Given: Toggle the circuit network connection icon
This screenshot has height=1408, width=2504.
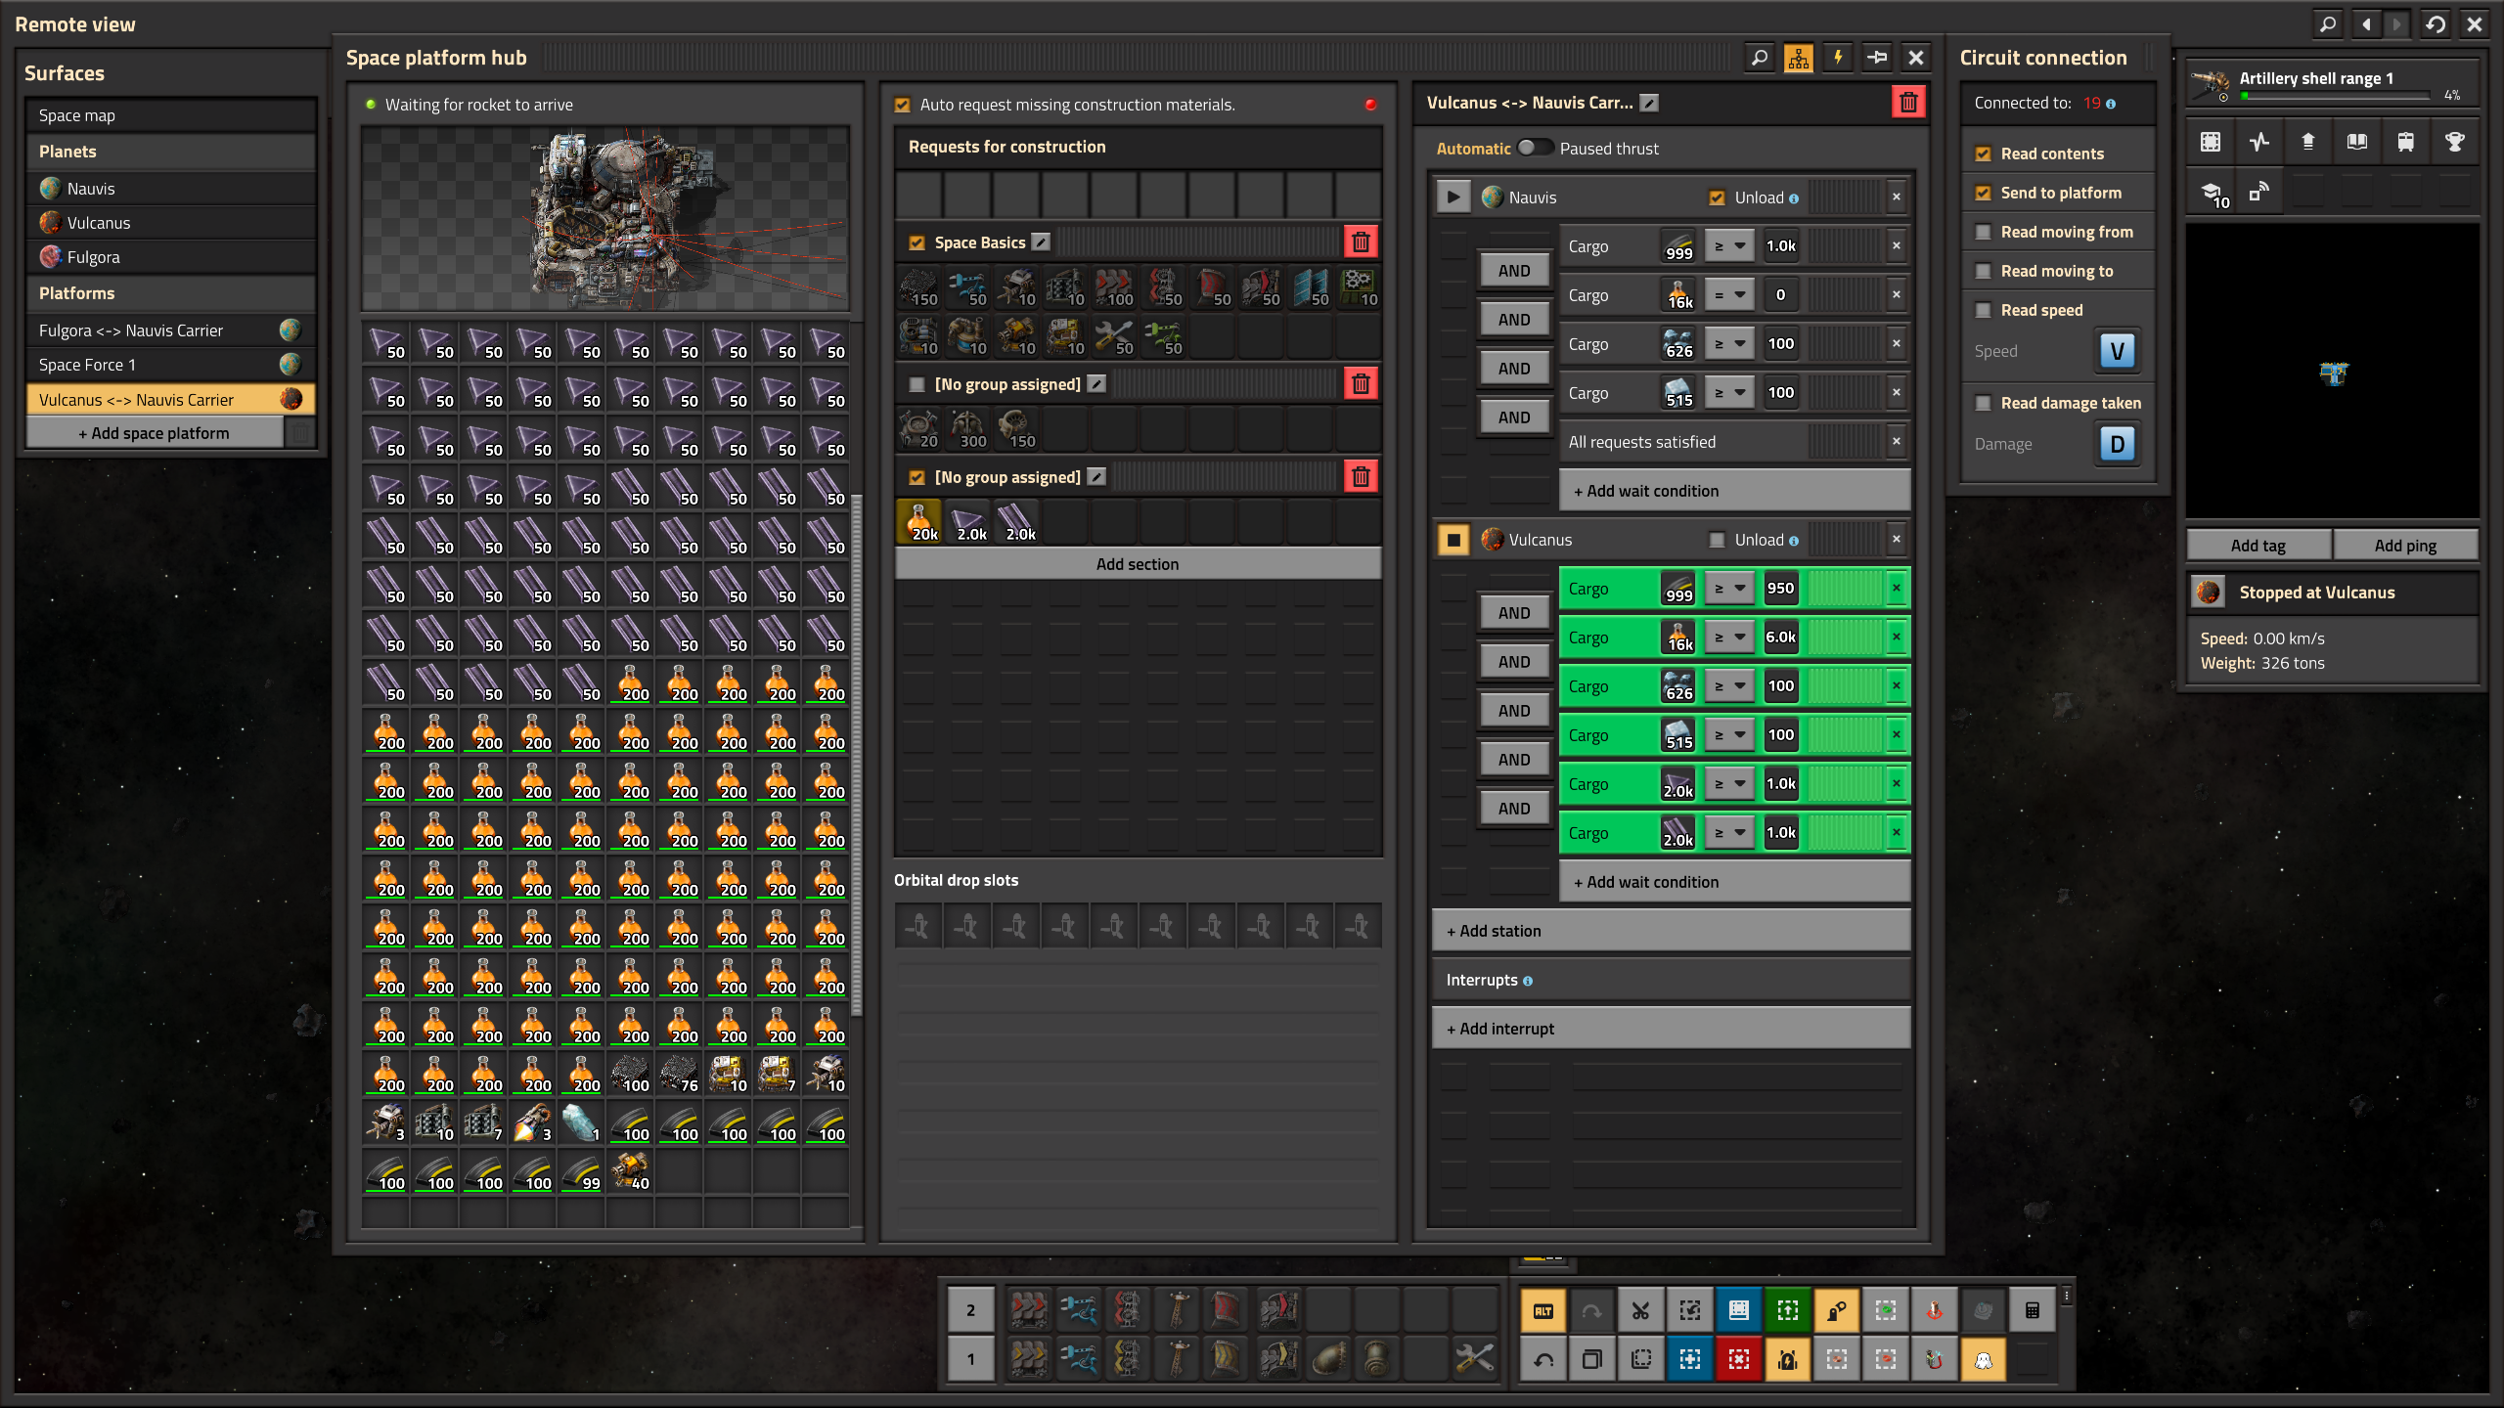Looking at the screenshot, I should click(1798, 58).
